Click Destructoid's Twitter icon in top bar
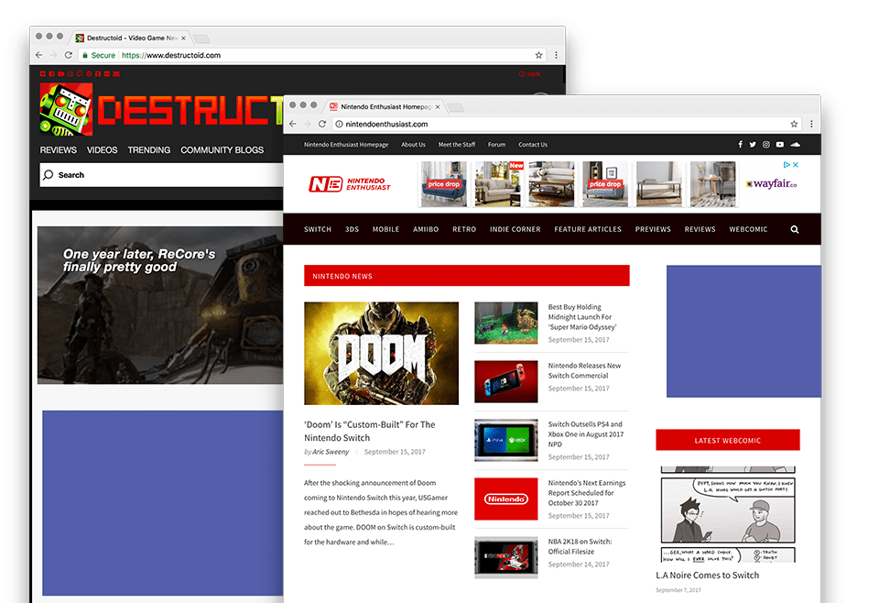This screenshot has width=879, height=603. (x=43, y=74)
